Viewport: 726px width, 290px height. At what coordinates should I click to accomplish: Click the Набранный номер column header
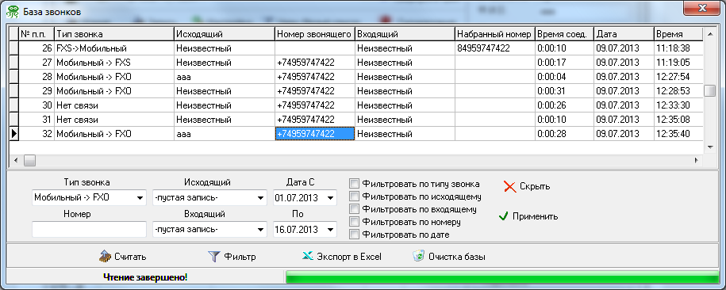pos(494,34)
